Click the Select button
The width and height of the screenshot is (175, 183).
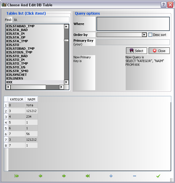point(137,51)
